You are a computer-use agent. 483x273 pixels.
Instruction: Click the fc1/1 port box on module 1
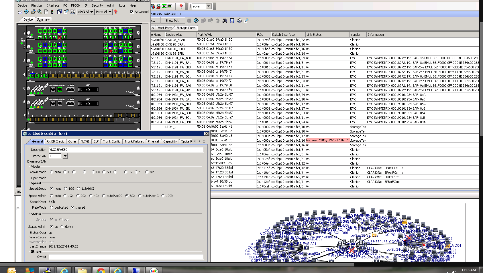(x=40, y=31)
